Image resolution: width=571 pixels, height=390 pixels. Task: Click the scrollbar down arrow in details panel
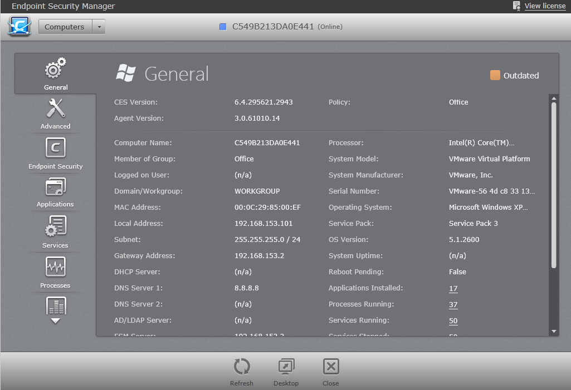[553, 331]
